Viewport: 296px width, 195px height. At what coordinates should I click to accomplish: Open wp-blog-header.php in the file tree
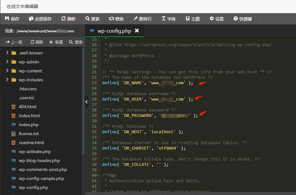39,161
